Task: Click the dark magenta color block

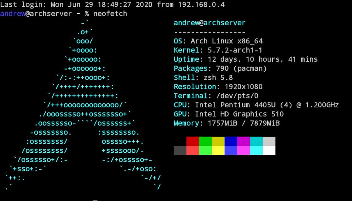Action: tap(244, 141)
